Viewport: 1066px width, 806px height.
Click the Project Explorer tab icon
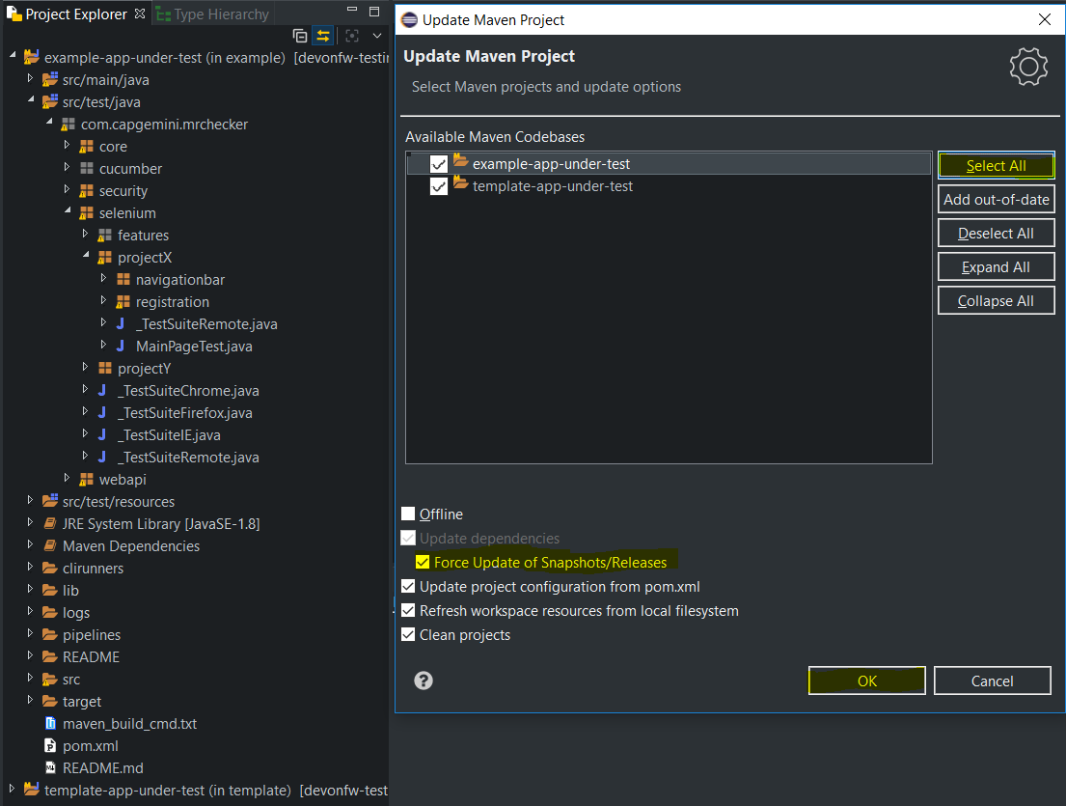point(15,14)
